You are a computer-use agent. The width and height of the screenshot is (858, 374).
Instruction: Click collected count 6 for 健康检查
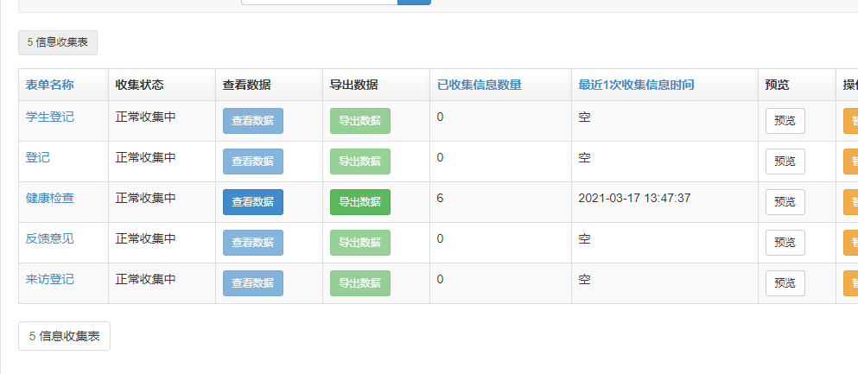tap(440, 198)
